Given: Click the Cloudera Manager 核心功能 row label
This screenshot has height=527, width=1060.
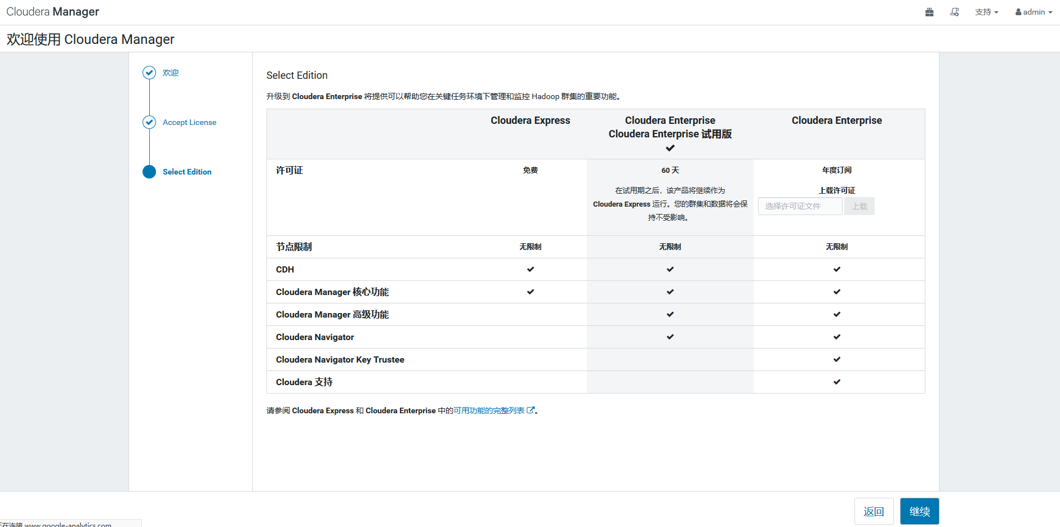Looking at the screenshot, I should (x=332, y=292).
